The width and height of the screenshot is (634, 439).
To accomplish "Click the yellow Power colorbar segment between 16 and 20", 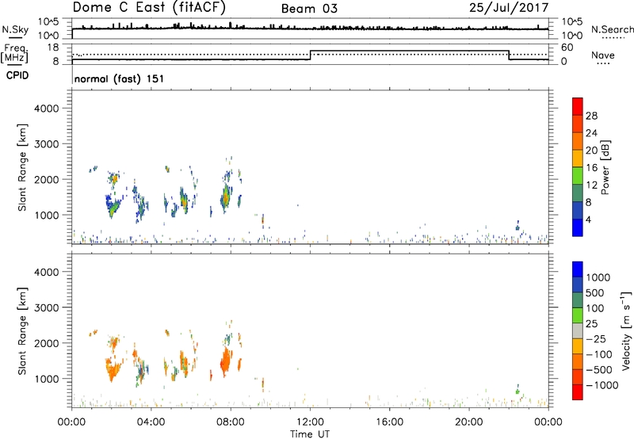I will pos(578,158).
